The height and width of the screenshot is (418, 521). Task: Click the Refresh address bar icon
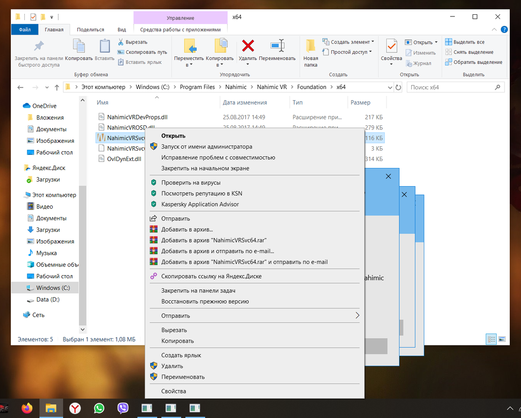pyautogui.click(x=399, y=87)
